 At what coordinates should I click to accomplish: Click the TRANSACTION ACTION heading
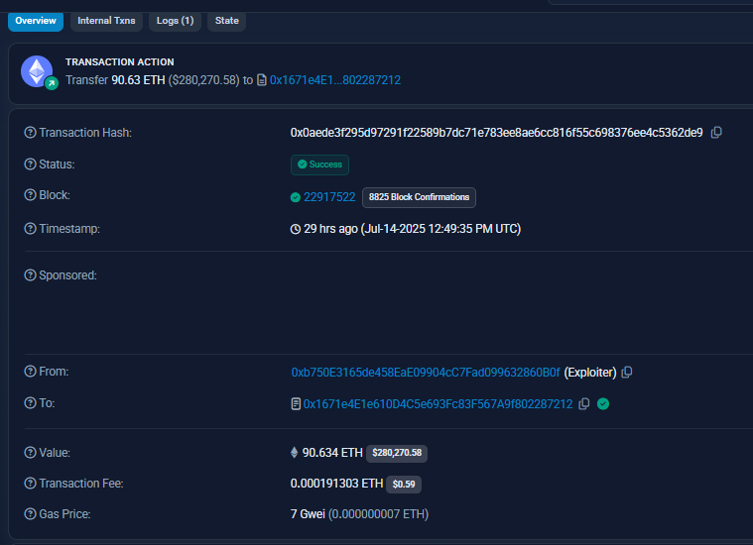point(120,61)
